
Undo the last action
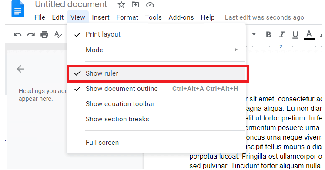17,34
